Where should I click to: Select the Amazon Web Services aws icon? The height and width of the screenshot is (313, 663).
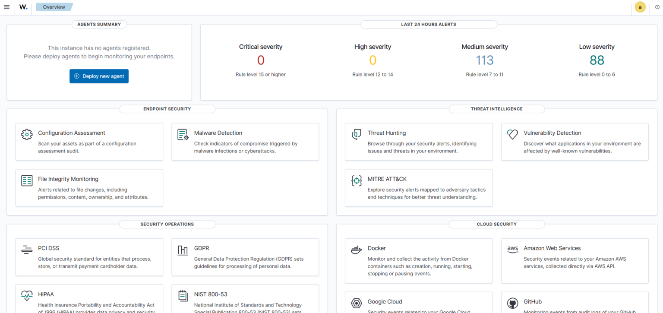point(512,249)
